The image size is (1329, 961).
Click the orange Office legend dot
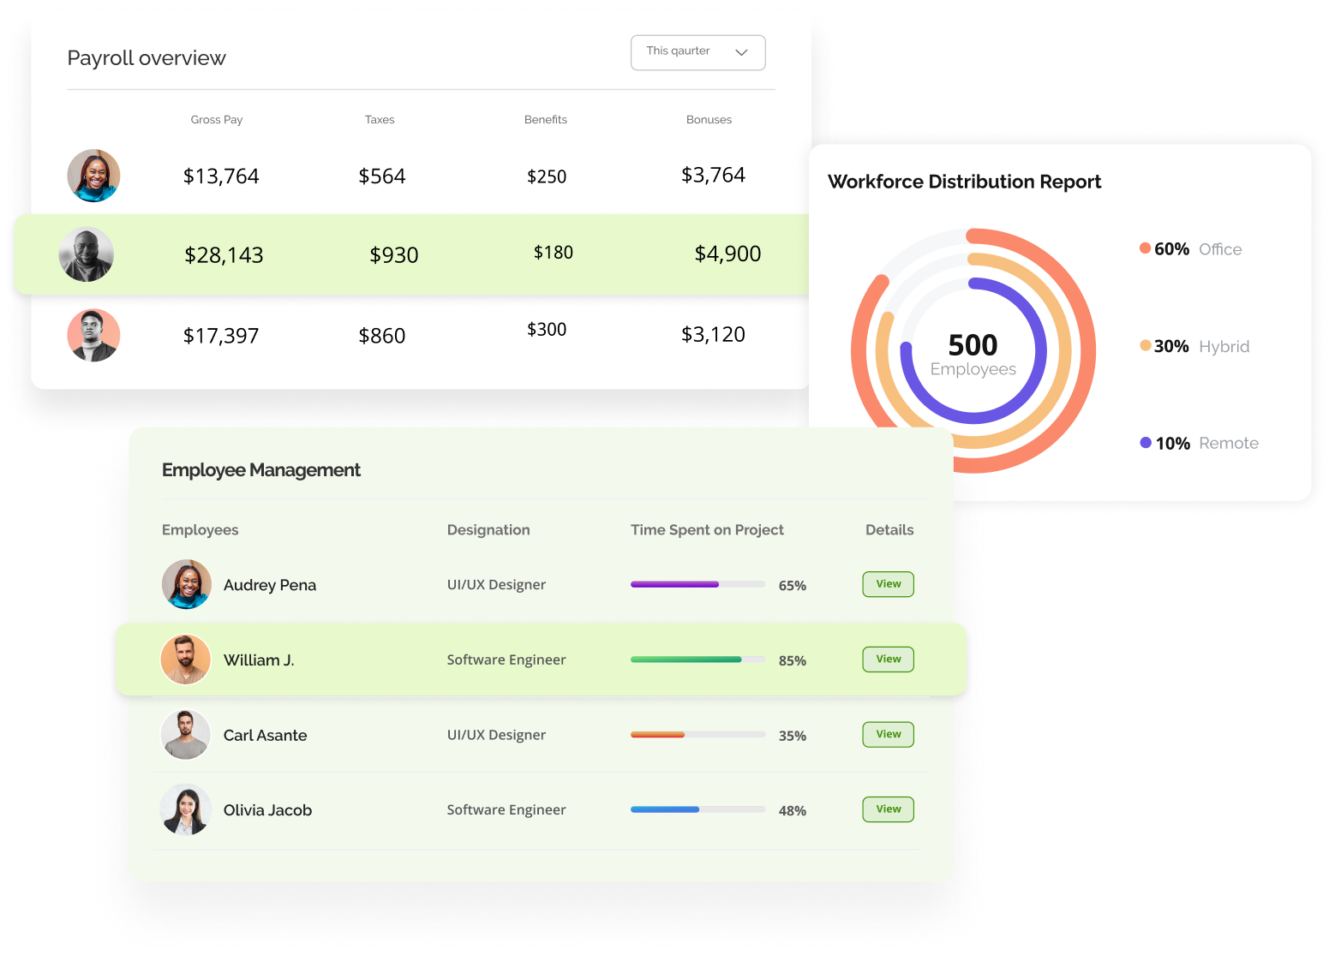pos(1145,248)
